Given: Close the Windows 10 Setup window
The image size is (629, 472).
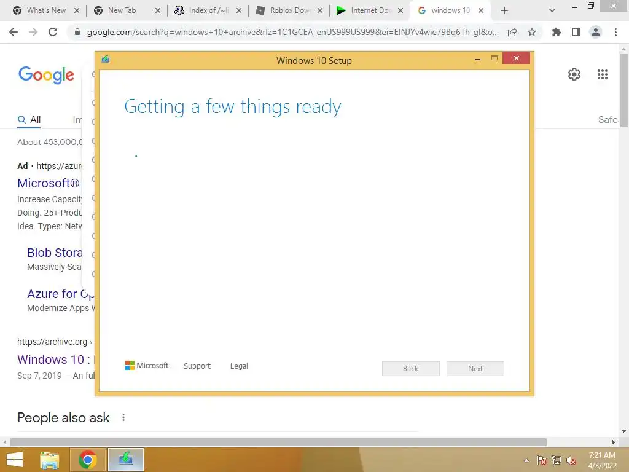Looking at the screenshot, I should [516, 58].
